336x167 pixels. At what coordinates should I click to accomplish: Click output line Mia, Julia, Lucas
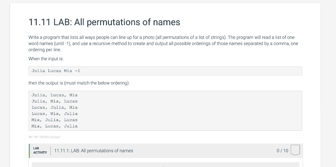(x=54, y=120)
